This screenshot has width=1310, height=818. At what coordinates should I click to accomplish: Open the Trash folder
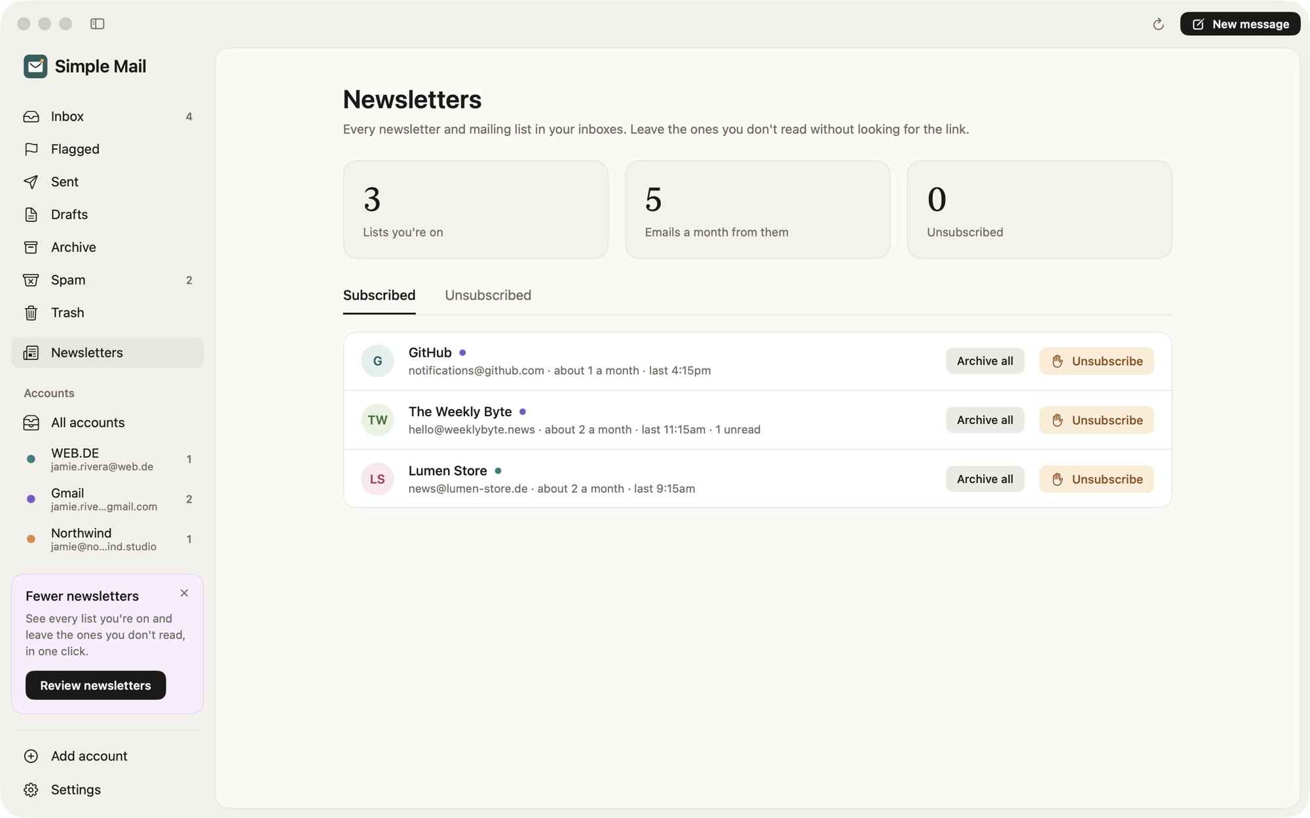click(107, 313)
